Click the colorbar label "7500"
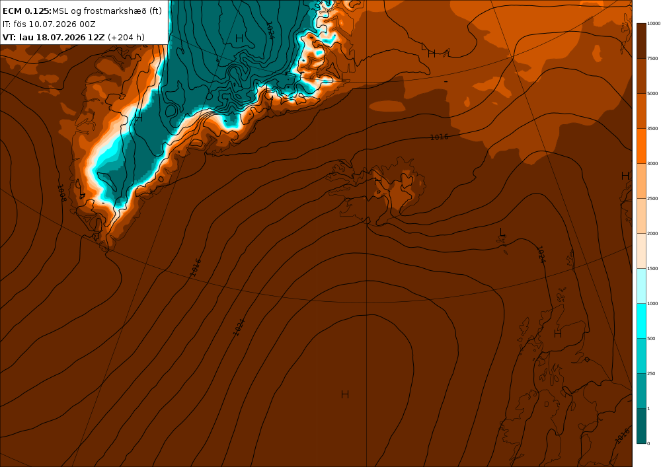The image size is (661, 467). pyautogui.click(x=652, y=59)
